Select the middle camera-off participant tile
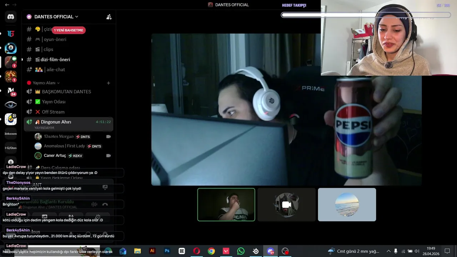Viewport: 457px width, 257px height. pyautogui.click(x=287, y=205)
